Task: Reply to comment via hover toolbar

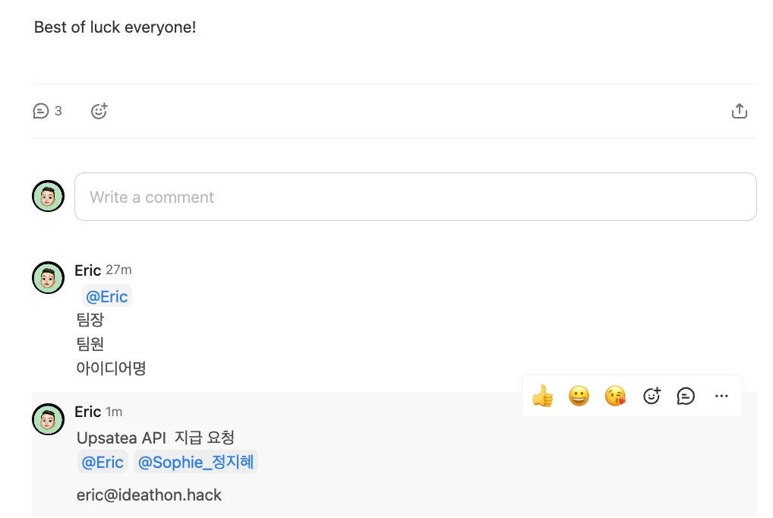Action: [686, 396]
